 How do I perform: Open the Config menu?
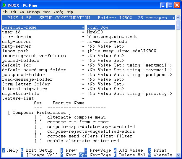click(x=58, y=12)
